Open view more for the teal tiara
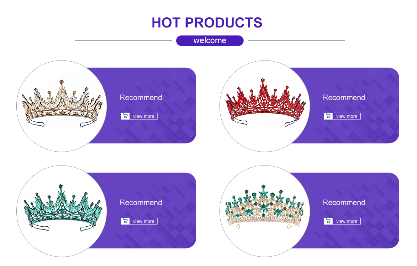The width and height of the screenshot is (417, 266). coord(144,221)
